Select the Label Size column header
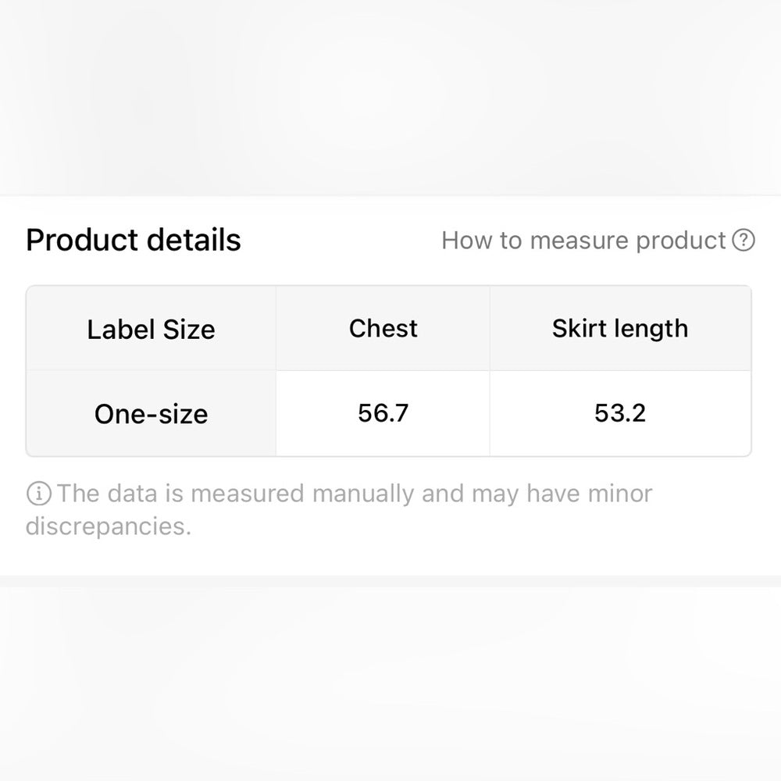This screenshot has width=781, height=781. coord(151,329)
